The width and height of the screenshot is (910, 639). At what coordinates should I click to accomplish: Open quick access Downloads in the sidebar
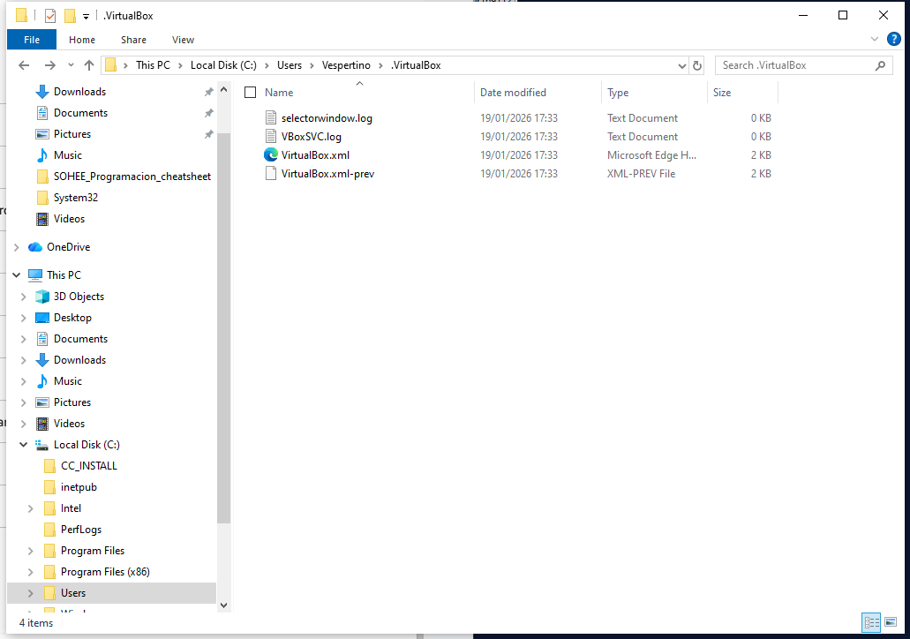79,92
